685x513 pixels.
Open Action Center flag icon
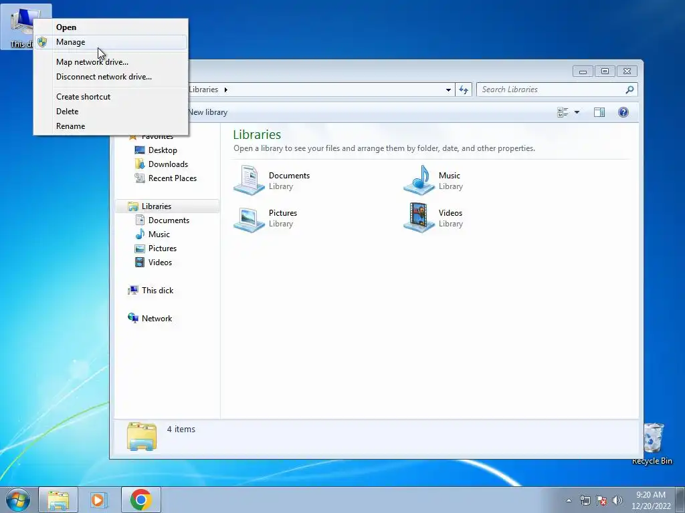coord(601,500)
